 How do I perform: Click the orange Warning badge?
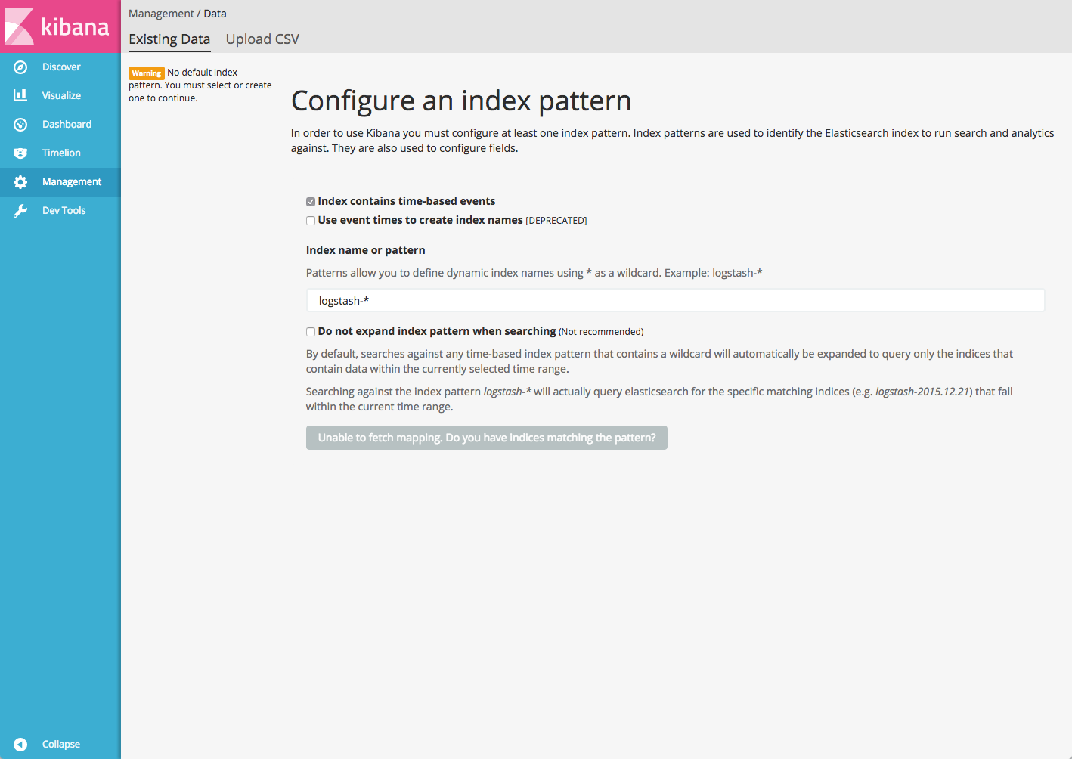[x=147, y=73]
